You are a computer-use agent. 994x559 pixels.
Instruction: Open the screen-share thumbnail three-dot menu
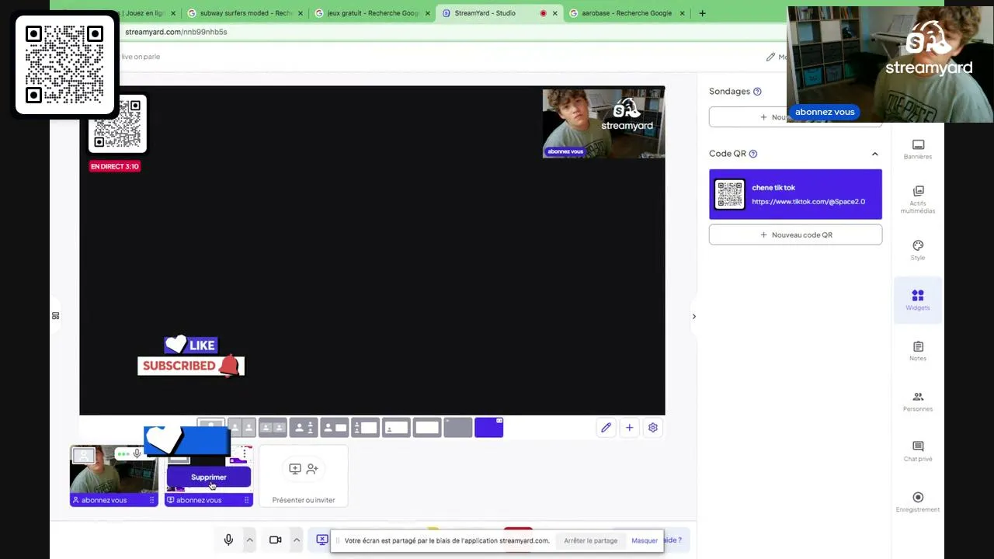point(245,453)
